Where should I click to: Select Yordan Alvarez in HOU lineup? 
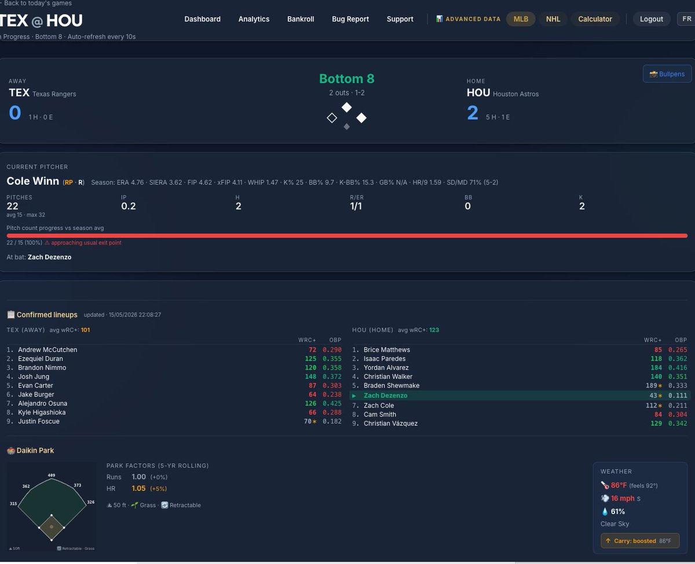[x=386, y=368]
